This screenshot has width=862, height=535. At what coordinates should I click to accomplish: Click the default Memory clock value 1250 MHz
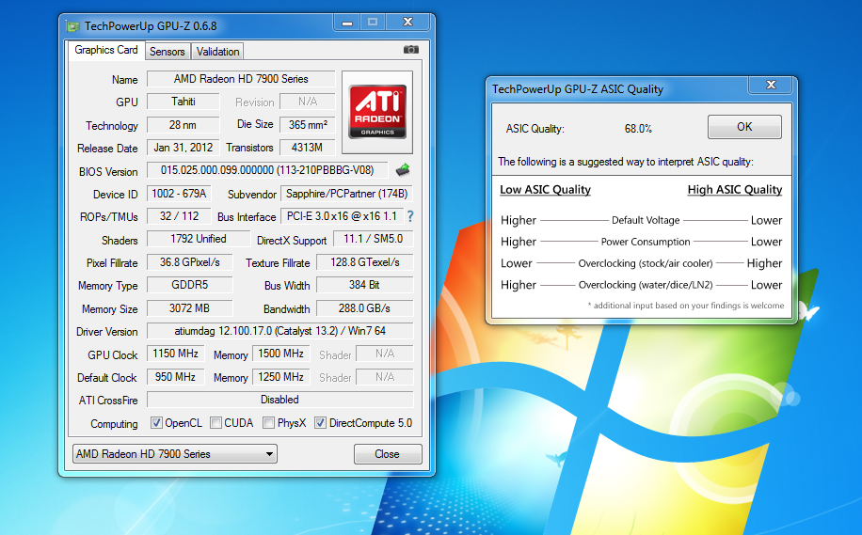click(x=281, y=377)
